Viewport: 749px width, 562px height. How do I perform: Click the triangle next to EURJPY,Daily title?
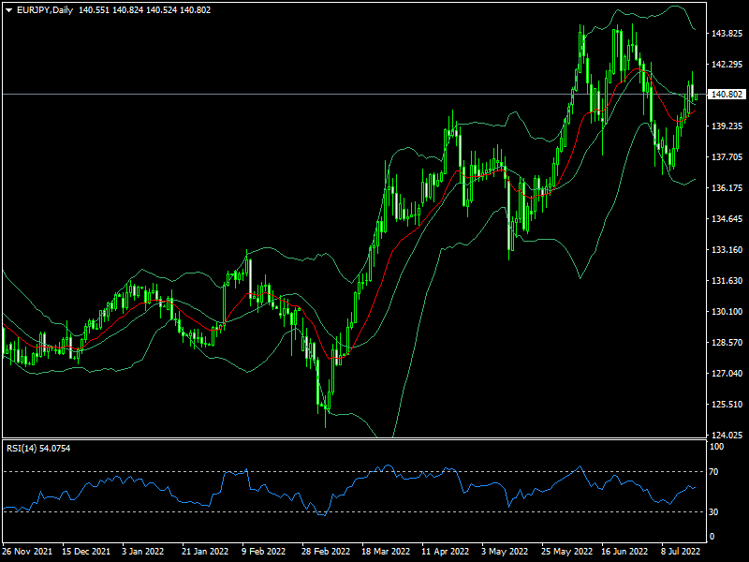click(x=8, y=10)
